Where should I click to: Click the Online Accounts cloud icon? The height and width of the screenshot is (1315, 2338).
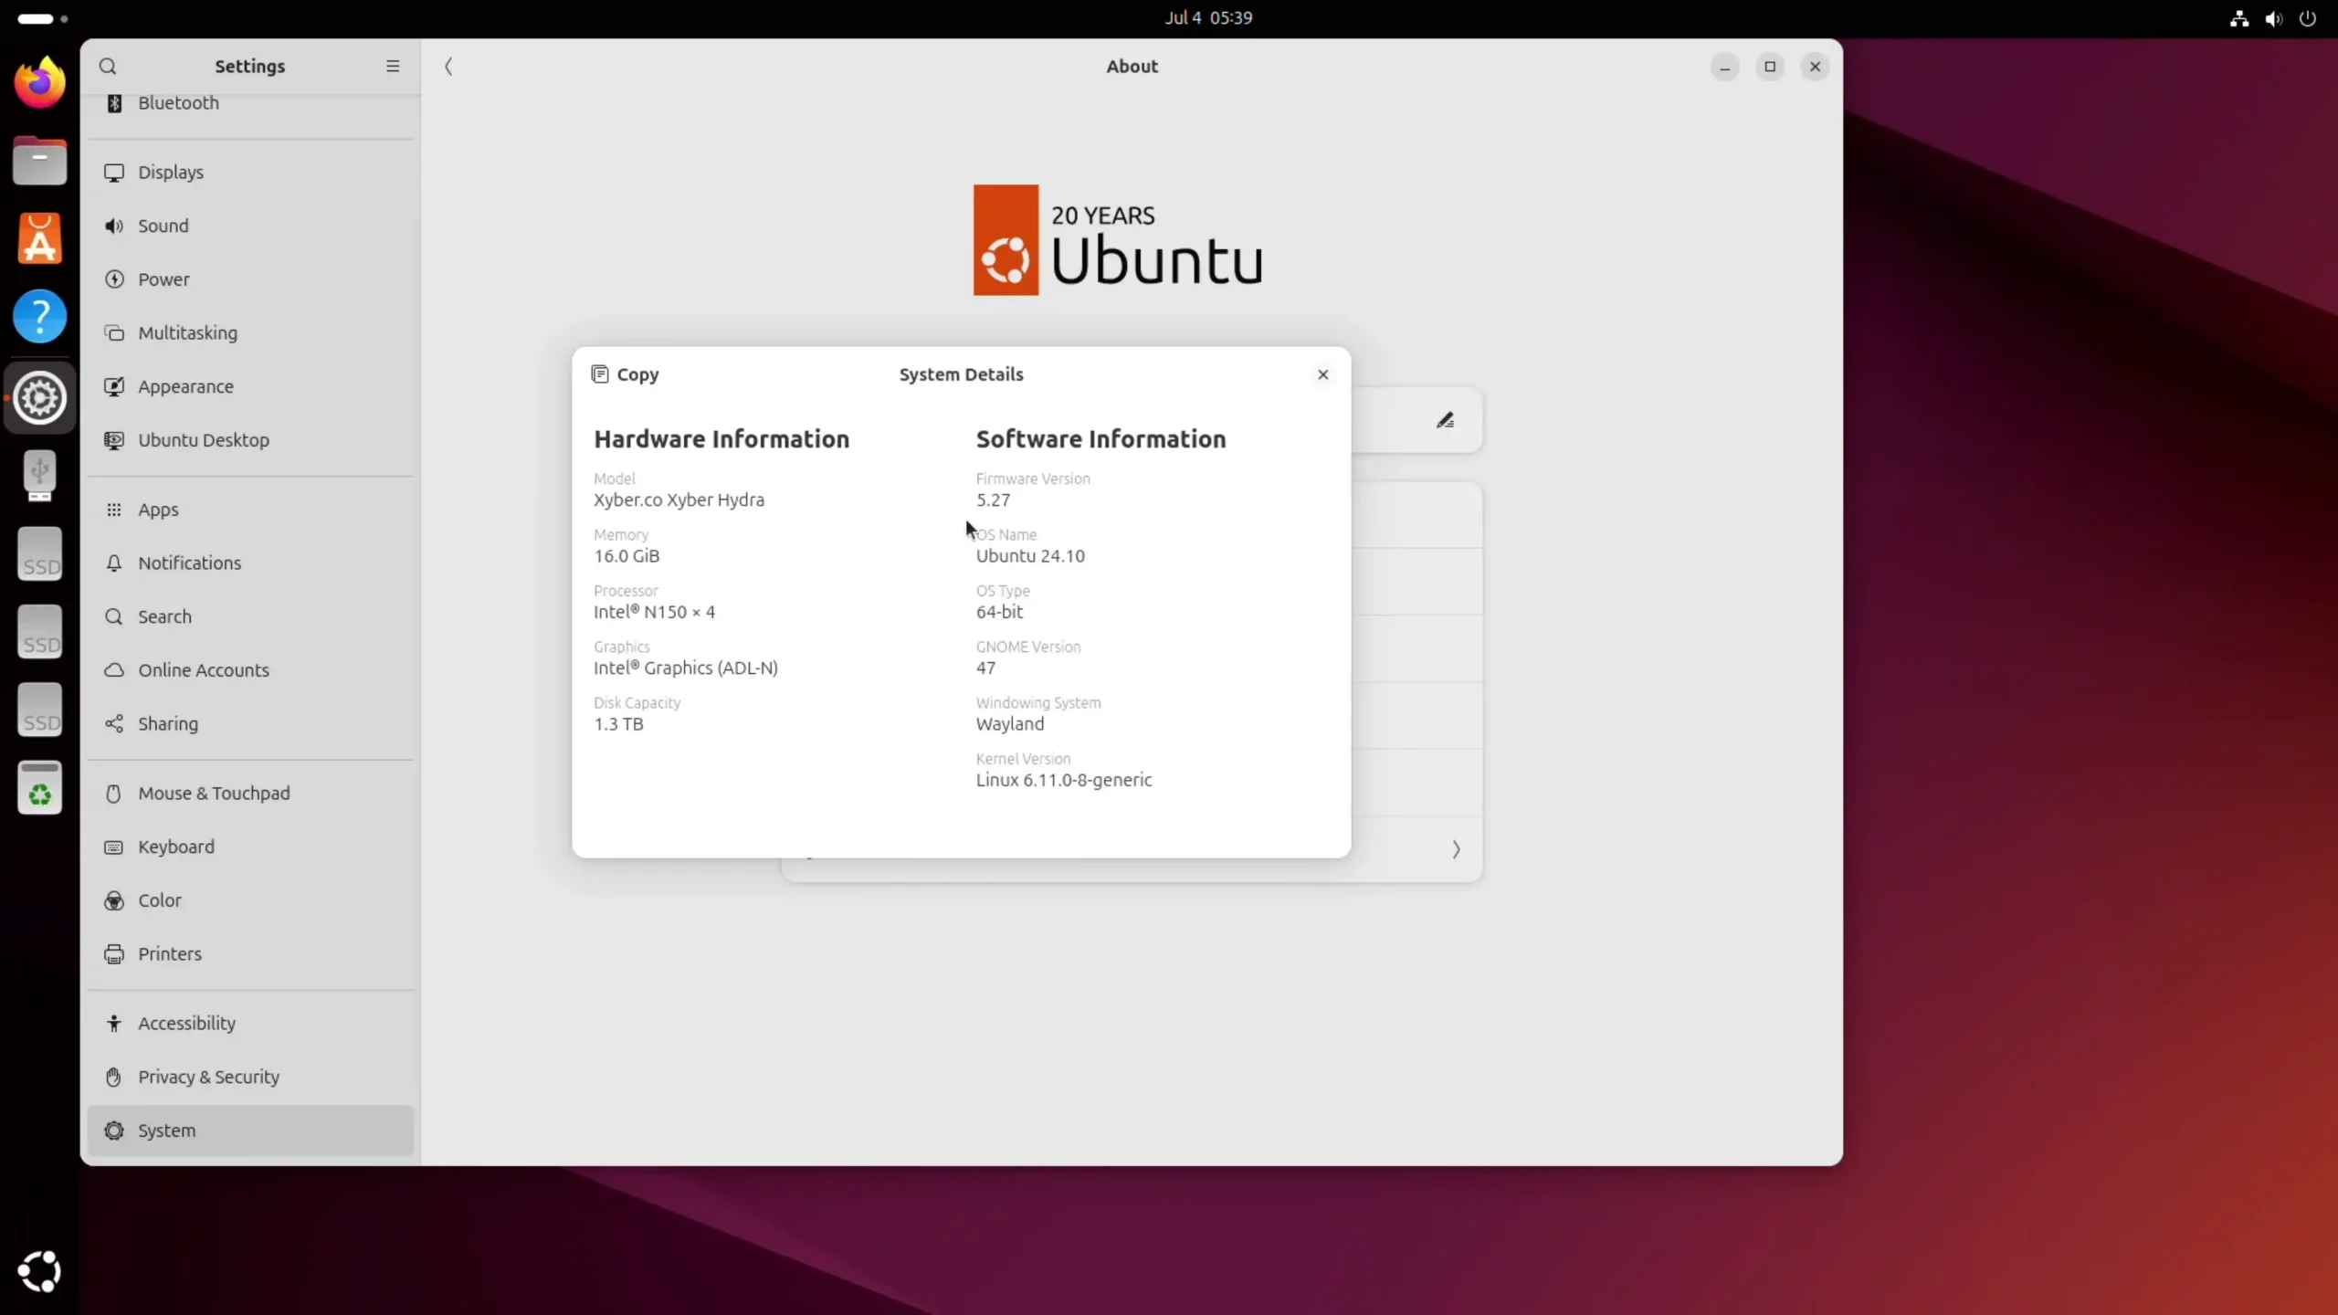pos(114,670)
